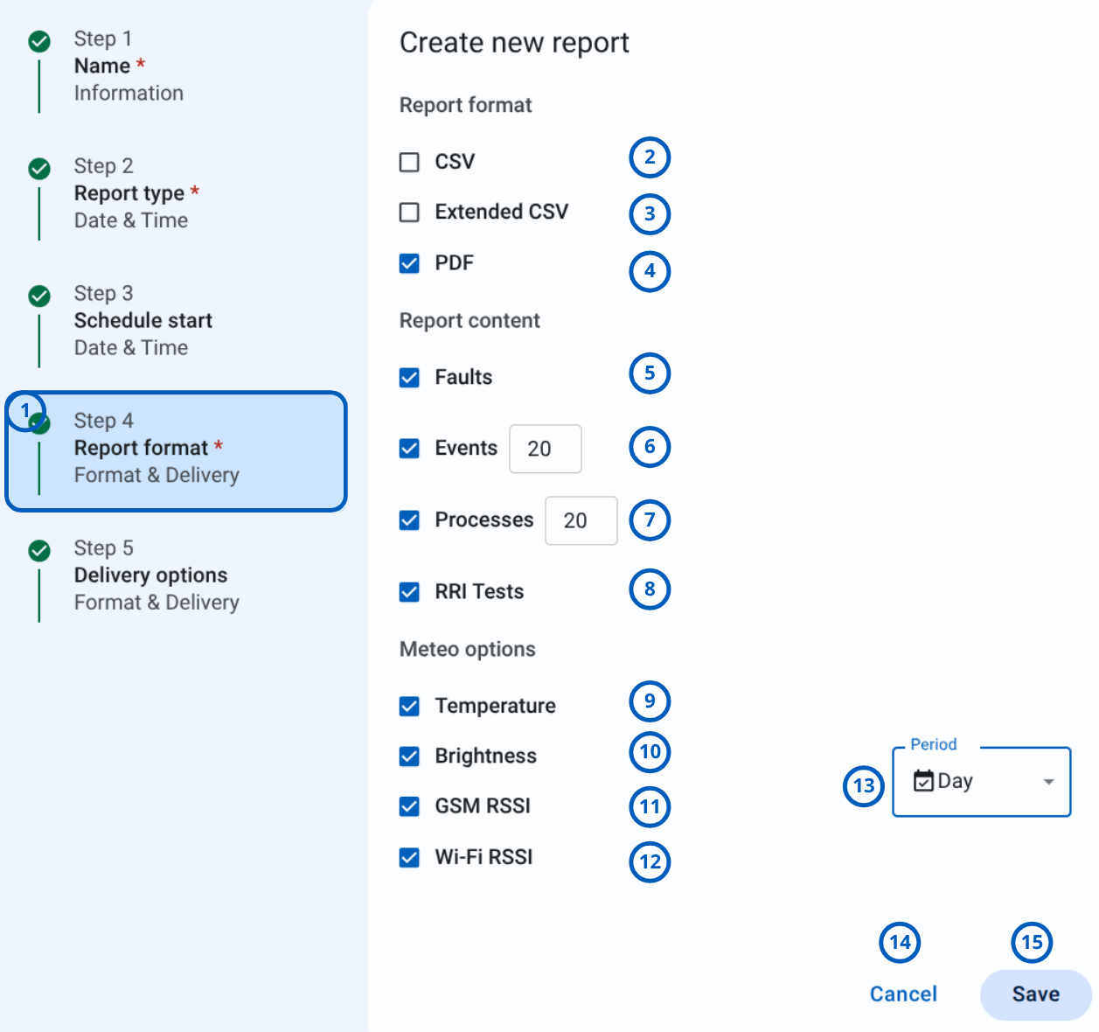Click the Step 5 green checkmark icon
The width and height of the screenshot is (1099, 1032).
point(39,550)
